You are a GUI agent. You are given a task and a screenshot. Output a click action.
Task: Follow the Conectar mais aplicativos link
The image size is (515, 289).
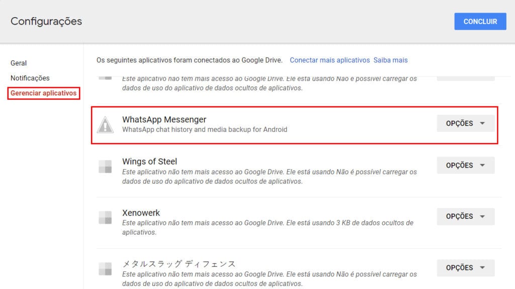(x=329, y=60)
